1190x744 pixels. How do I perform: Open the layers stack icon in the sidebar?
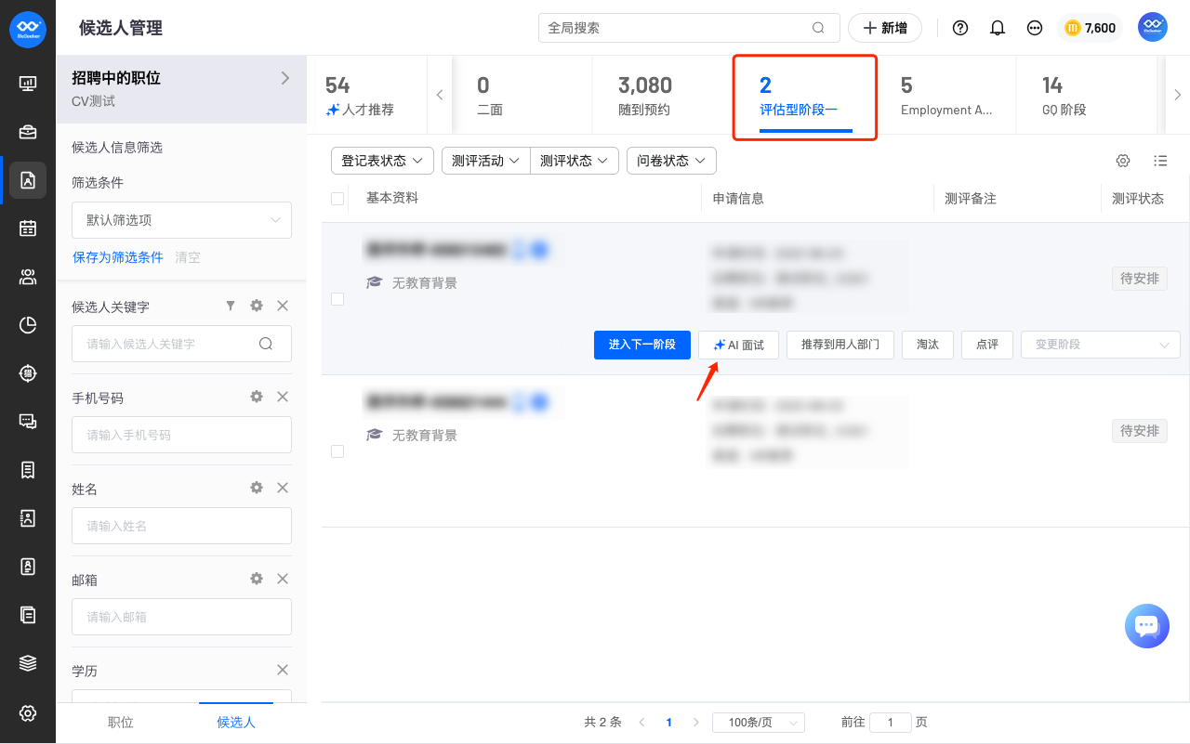click(x=28, y=663)
